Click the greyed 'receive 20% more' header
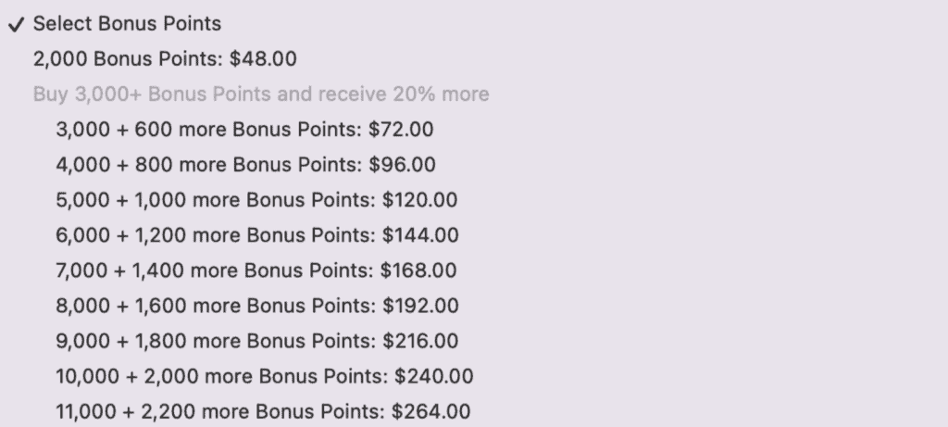The width and height of the screenshot is (948, 427). [261, 94]
